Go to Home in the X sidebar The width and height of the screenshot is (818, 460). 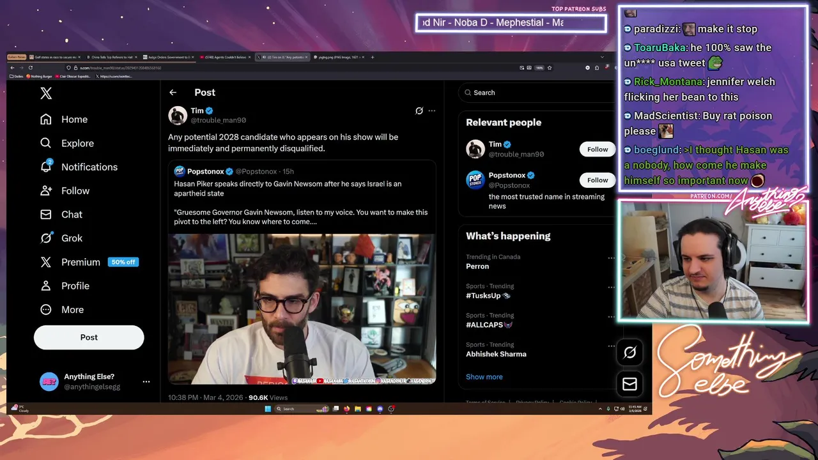click(64, 119)
